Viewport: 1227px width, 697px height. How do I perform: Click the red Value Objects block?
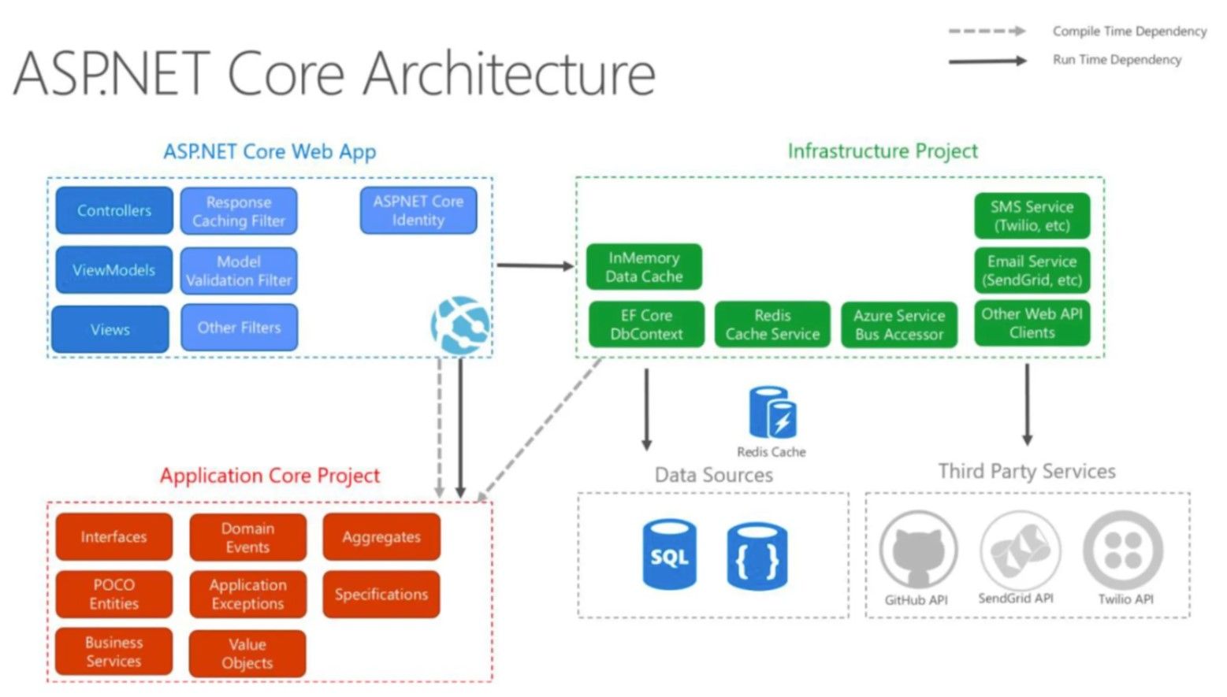click(x=247, y=654)
